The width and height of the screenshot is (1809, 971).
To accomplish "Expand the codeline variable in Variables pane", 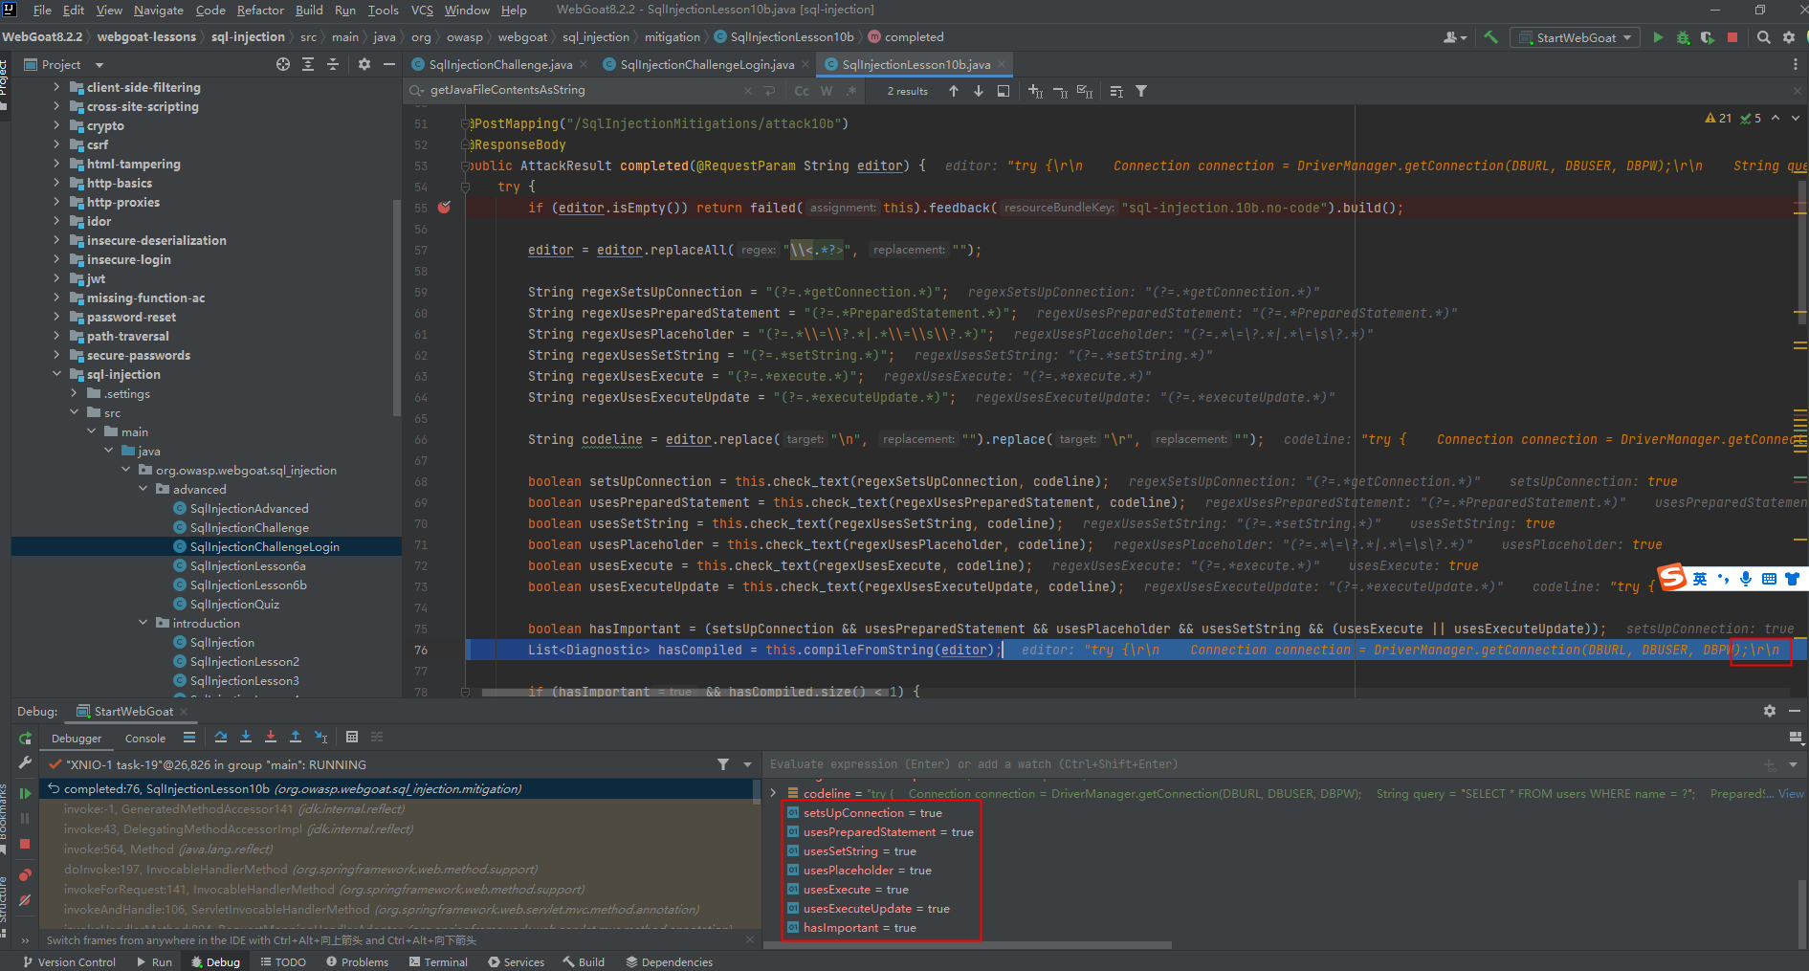I will (773, 793).
